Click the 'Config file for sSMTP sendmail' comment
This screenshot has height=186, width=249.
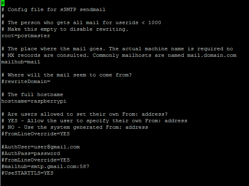[56, 9]
